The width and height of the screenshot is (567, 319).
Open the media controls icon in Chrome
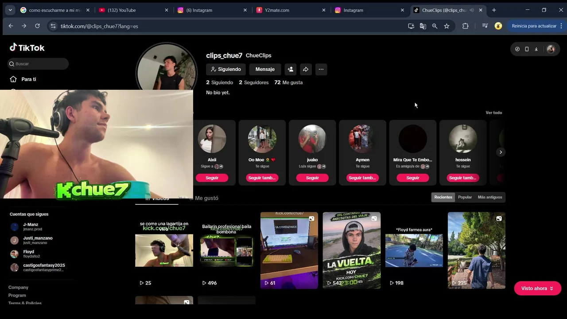click(485, 26)
